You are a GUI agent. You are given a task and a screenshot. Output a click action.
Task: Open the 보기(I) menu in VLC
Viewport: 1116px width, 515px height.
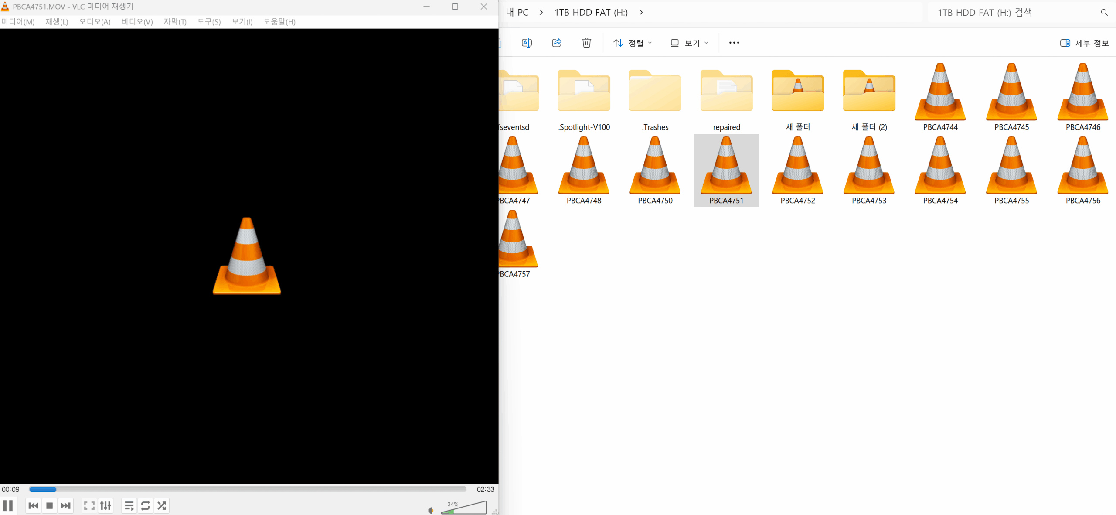tap(242, 22)
